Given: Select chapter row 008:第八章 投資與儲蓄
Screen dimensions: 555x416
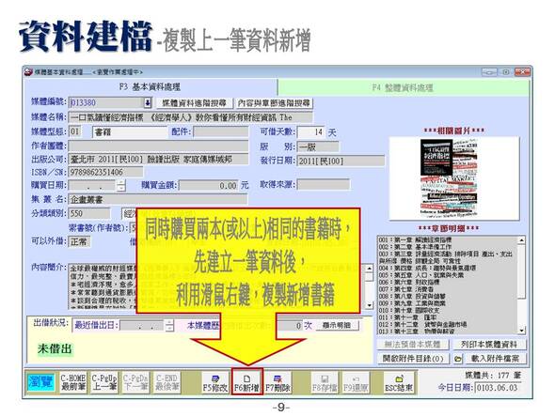Looking at the screenshot, I should (412, 296).
